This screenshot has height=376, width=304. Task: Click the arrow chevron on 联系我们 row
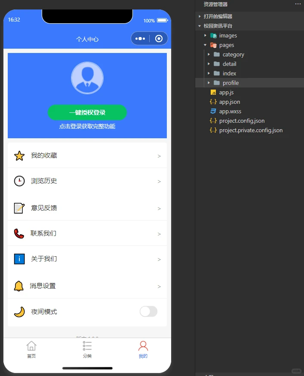[x=159, y=234]
